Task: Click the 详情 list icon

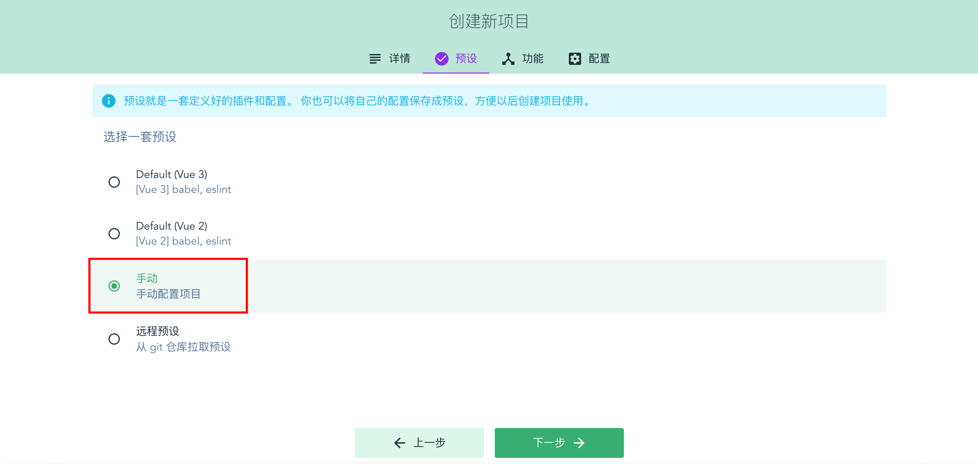Action: coord(375,58)
